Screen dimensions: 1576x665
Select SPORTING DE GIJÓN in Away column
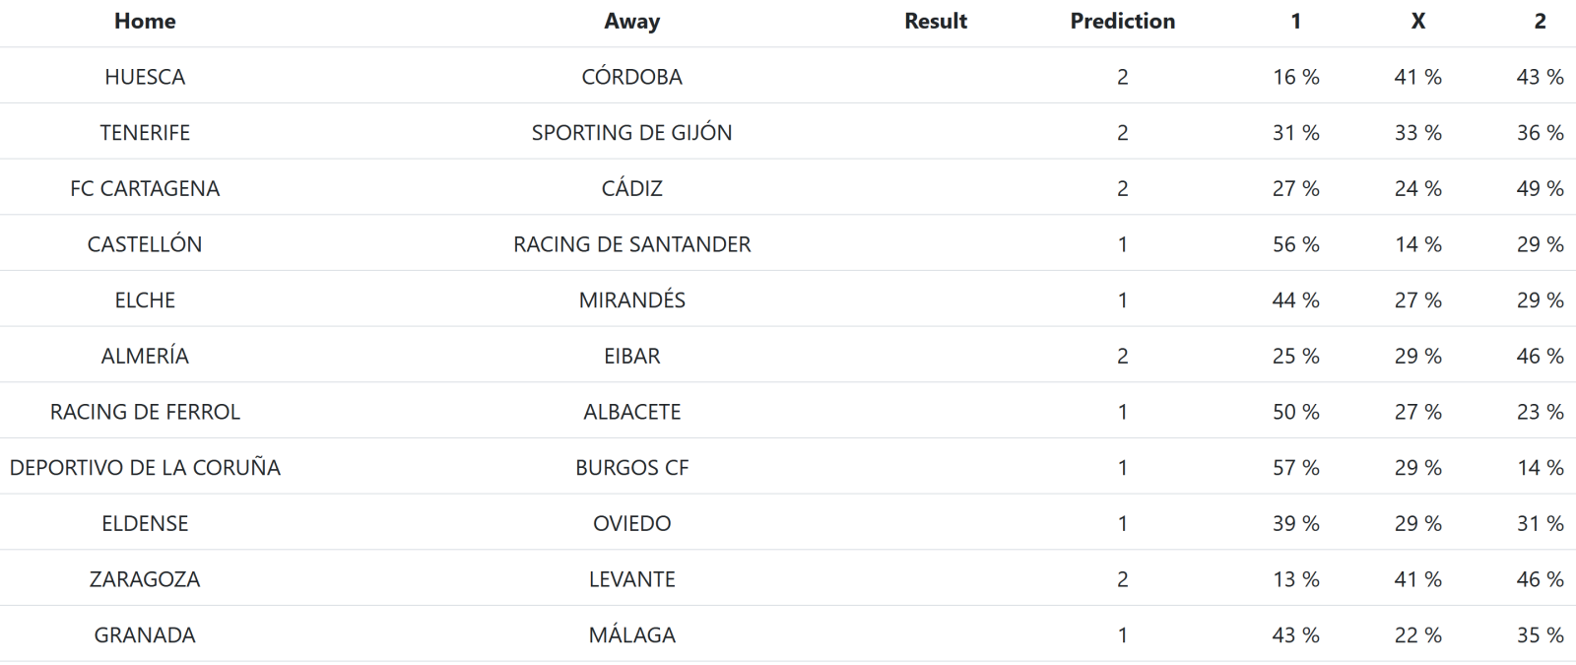(631, 133)
